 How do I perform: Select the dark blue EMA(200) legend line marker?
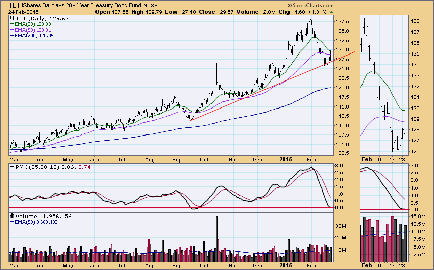12,36
